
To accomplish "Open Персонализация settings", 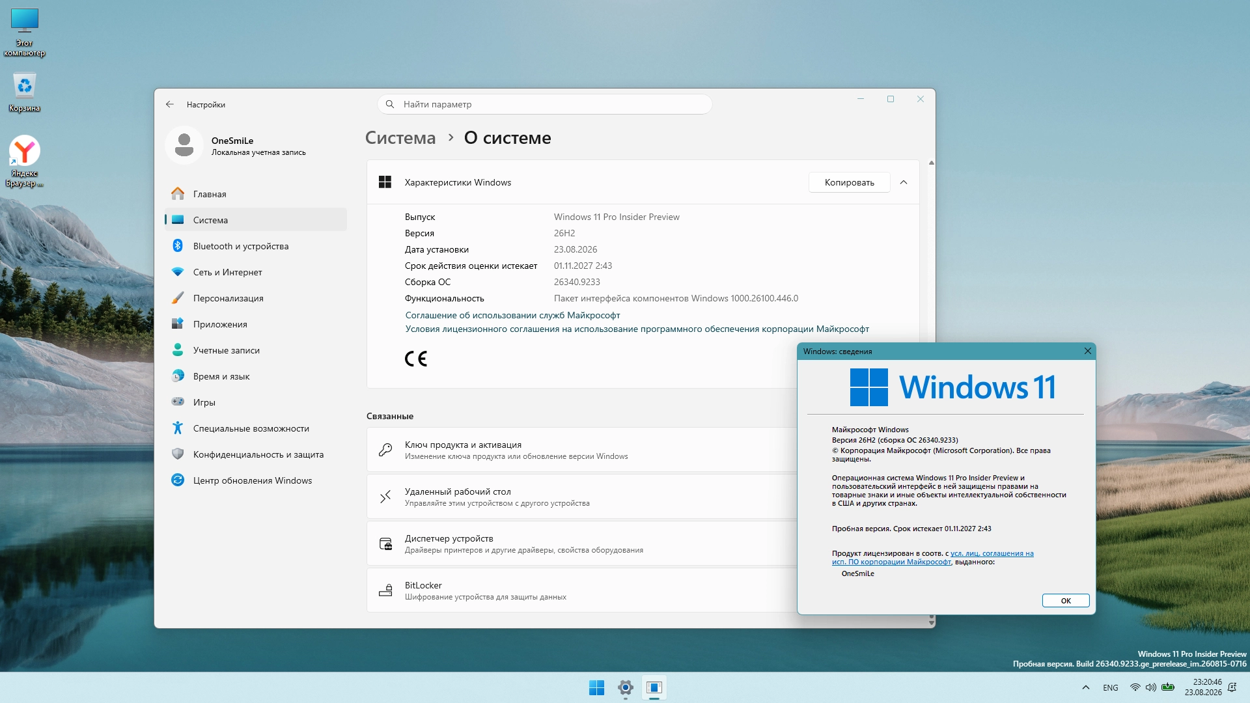I will [256, 298].
